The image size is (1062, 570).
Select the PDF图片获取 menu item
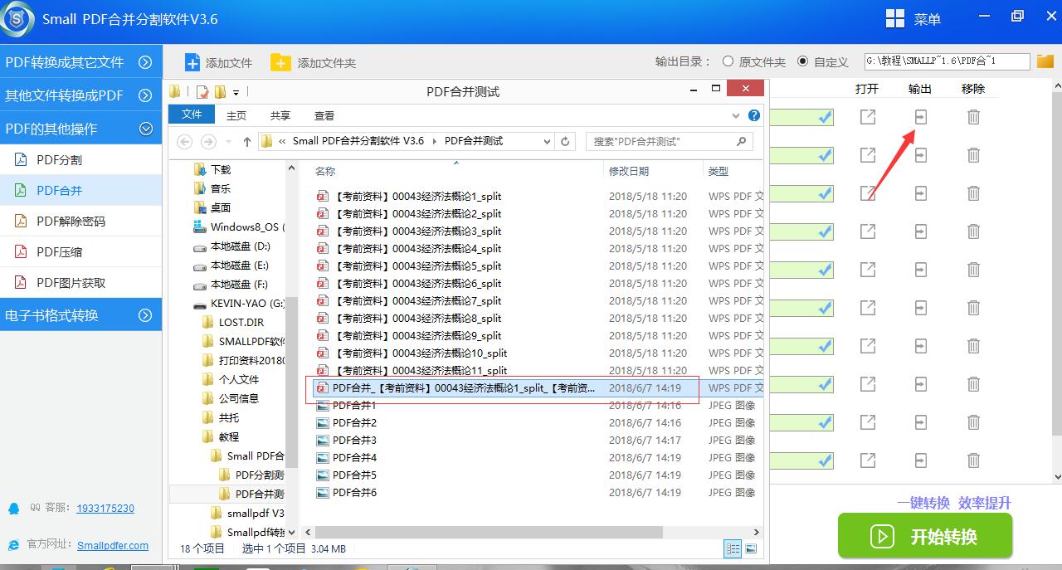[x=80, y=282]
